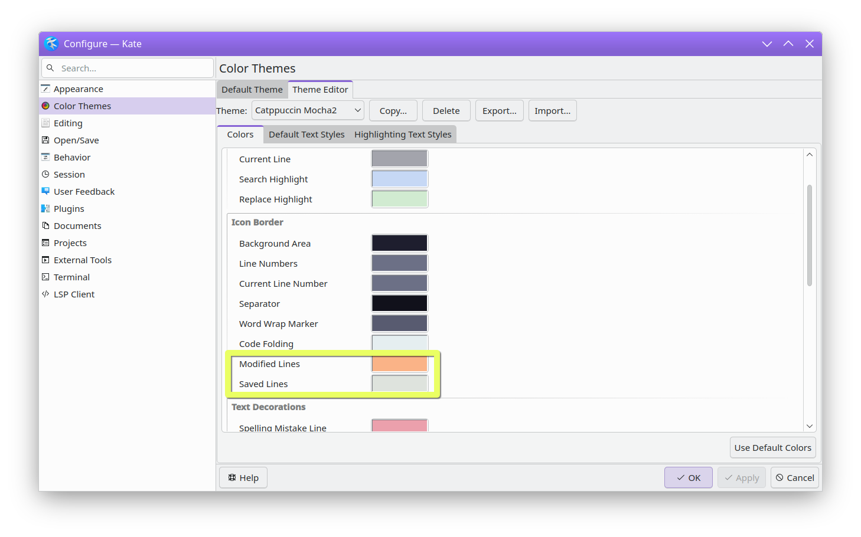
Task: Click the Color Themes palette icon
Action: tap(45, 106)
